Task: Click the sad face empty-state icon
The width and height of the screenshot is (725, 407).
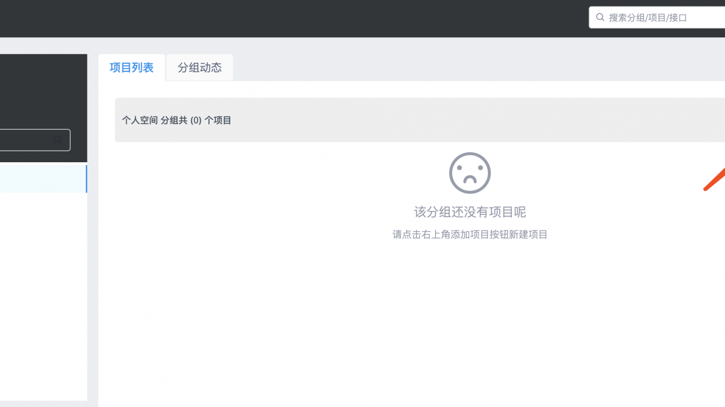Action: pyautogui.click(x=470, y=173)
